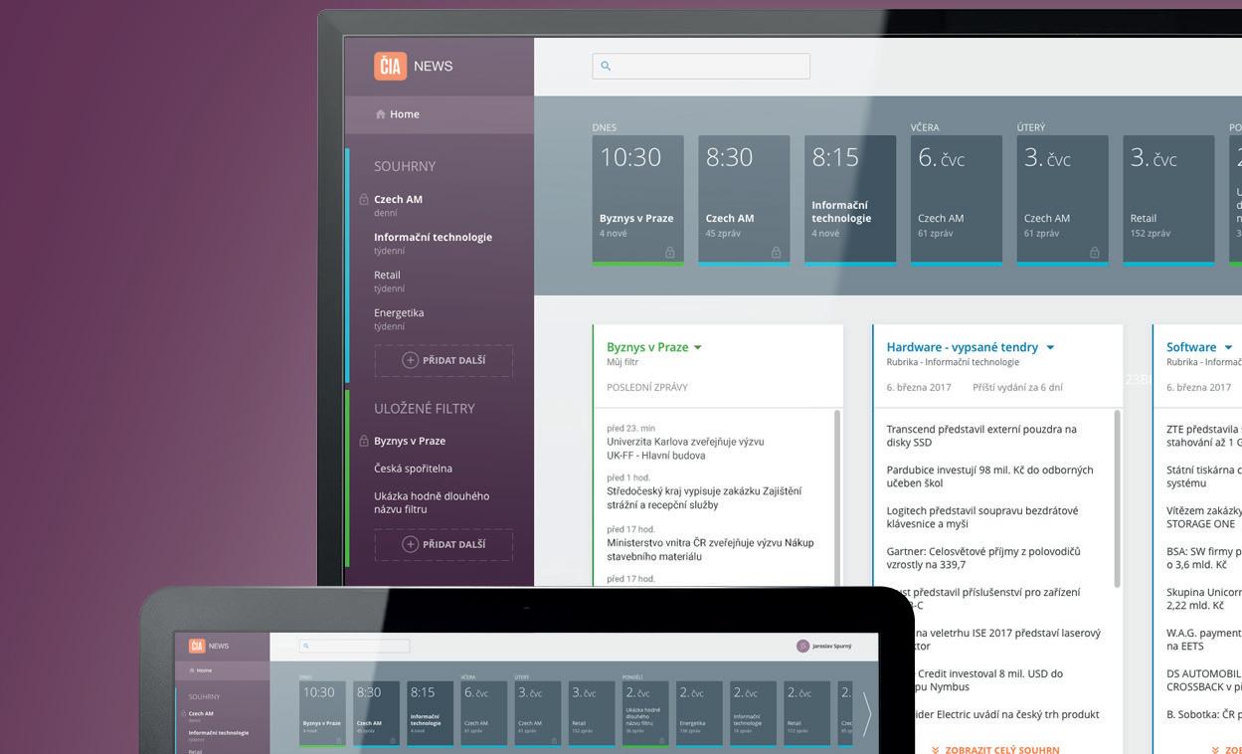
Task: Open the tablet's 10:30 Byznys v Praze card
Action: [323, 714]
